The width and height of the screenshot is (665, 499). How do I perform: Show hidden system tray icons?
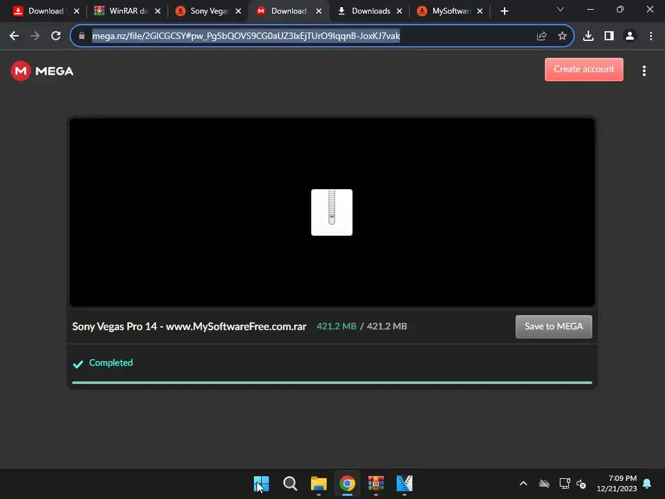coord(523,483)
